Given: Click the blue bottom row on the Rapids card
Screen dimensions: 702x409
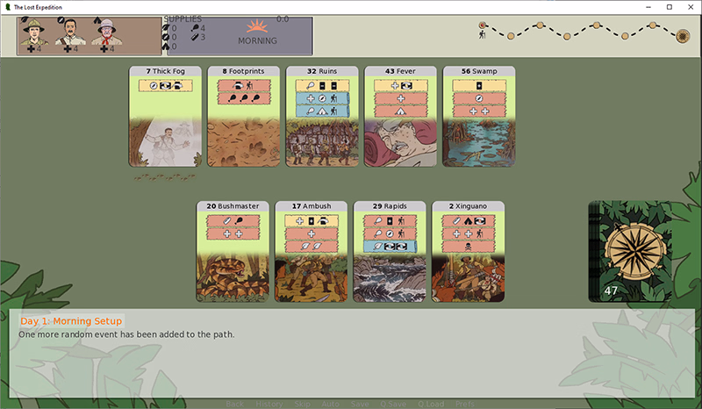Looking at the screenshot, I should pos(390,247).
